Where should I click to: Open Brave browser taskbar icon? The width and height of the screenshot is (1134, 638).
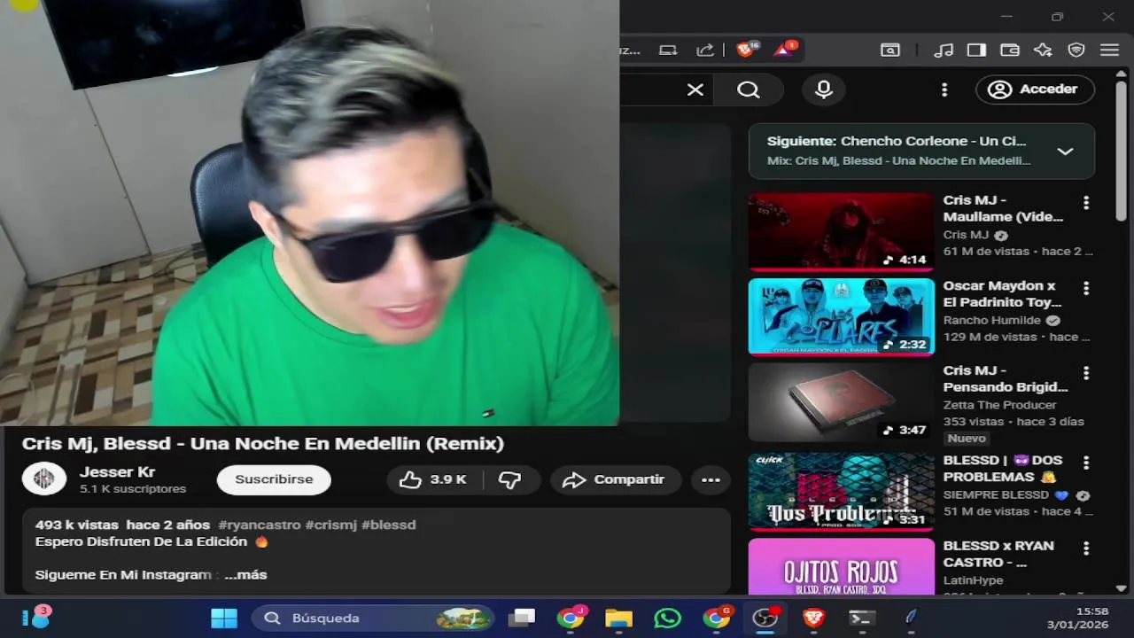pos(813,618)
